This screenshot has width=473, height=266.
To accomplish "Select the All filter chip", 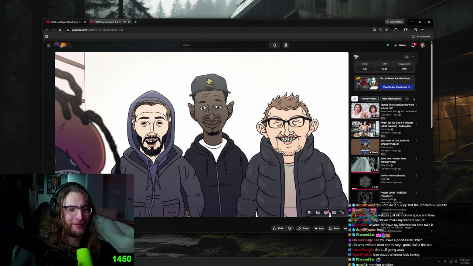I will (354, 99).
